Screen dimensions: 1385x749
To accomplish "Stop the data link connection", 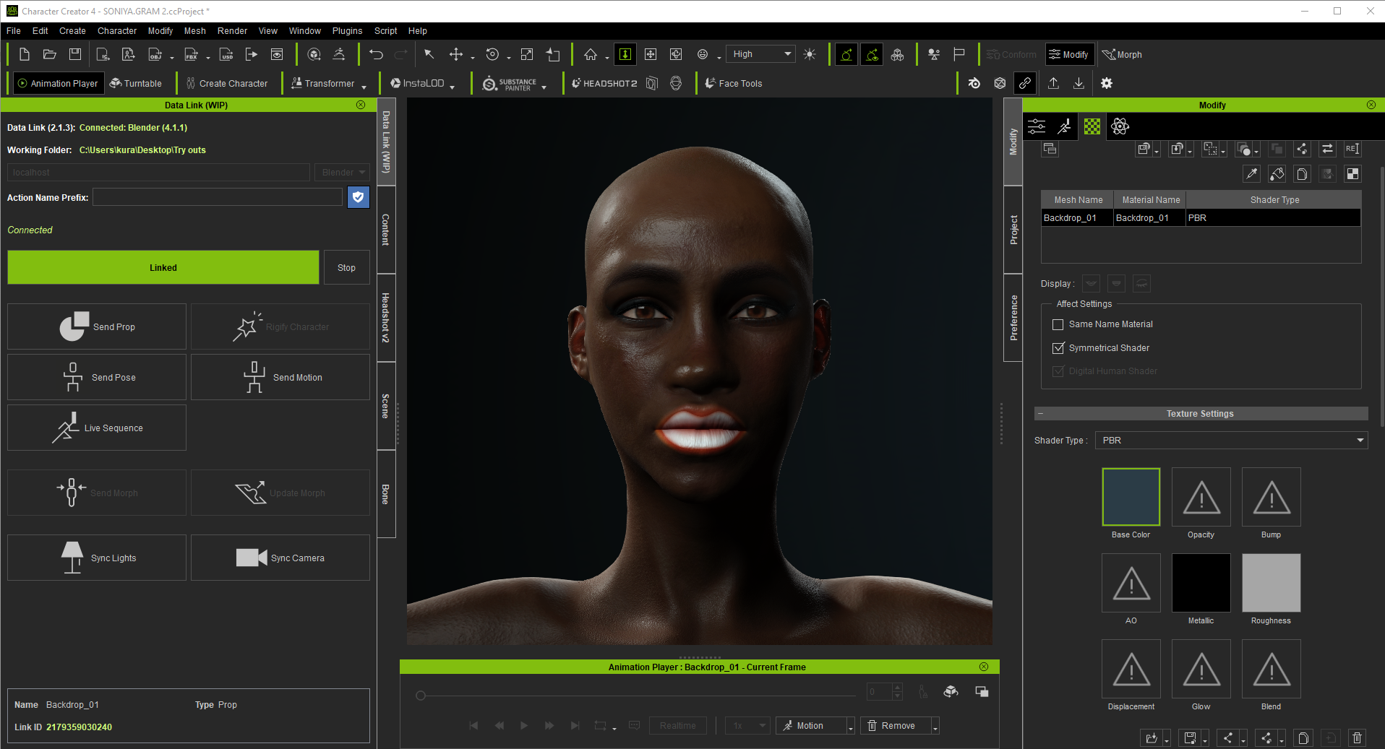I will [347, 267].
